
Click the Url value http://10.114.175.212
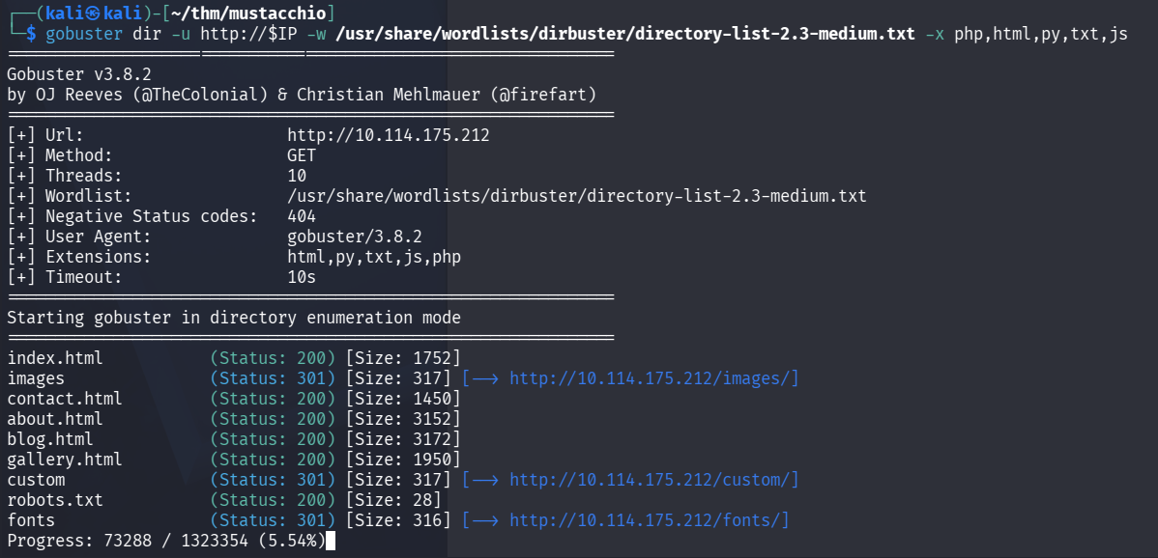[389, 135]
